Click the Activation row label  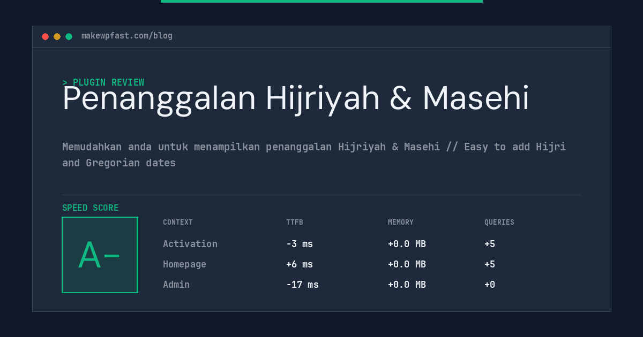(x=190, y=244)
